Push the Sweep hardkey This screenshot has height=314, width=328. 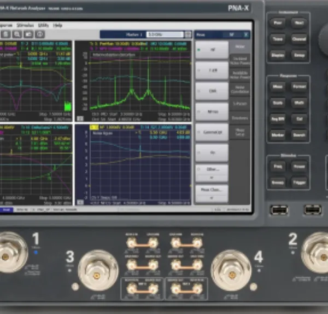click(277, 182)
